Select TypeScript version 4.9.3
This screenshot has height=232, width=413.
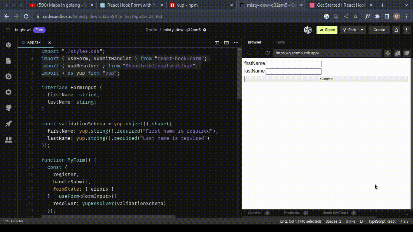pos(405,221)
